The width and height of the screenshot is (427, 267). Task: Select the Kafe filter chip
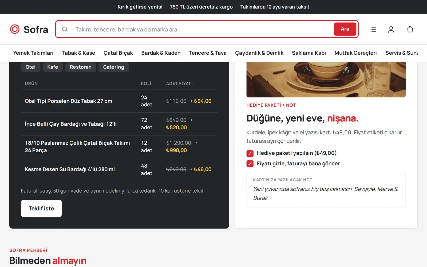(53, 67)
